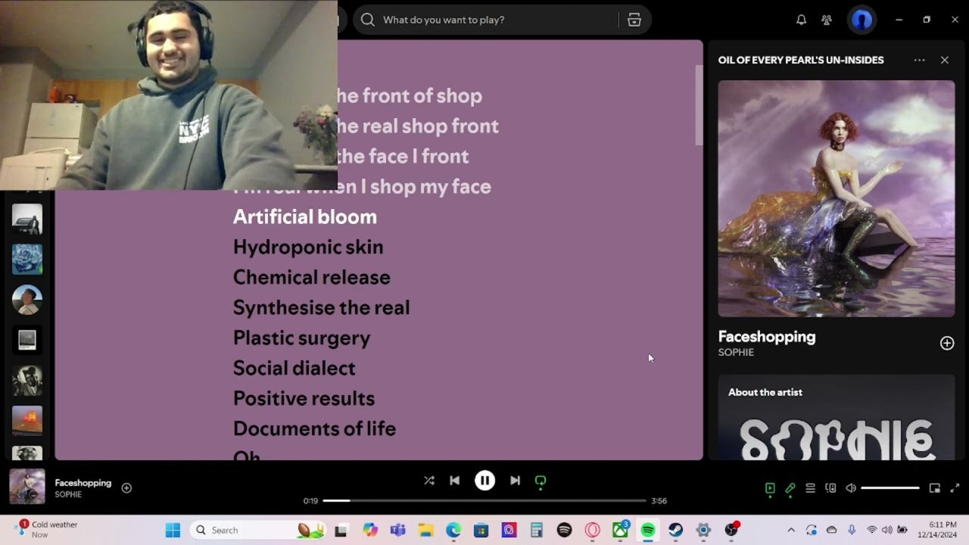Click the lyrics panel scrollbar
The image size is (969, 545).
click(699, 105)
